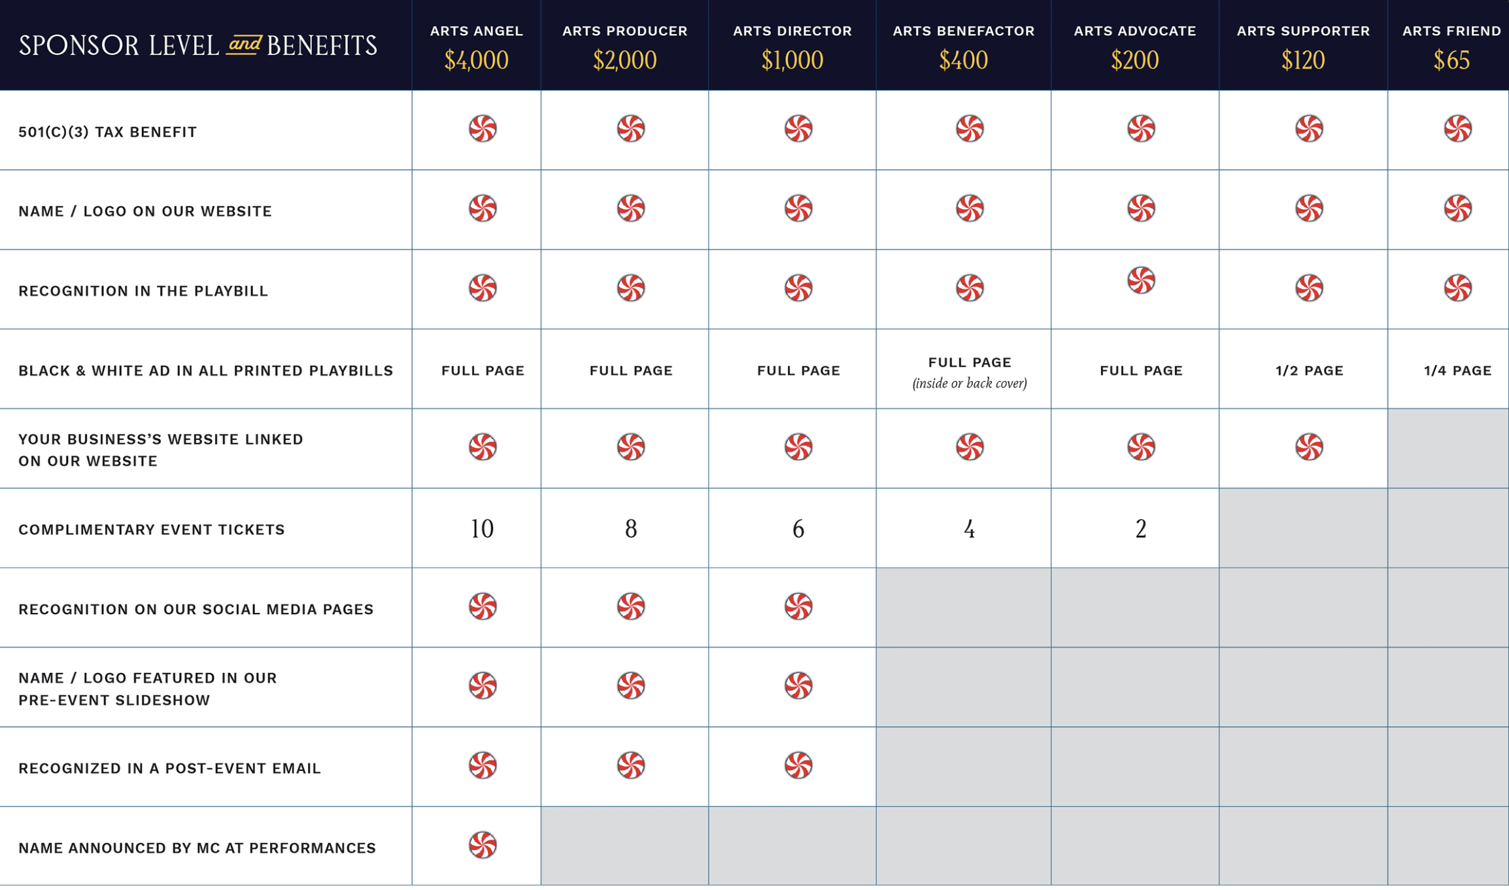The height and width of the screenshot is (890, 1509).
Task: Click Arts Producer's playbill recognition peppermint
Action: click(x=631, y=288)
